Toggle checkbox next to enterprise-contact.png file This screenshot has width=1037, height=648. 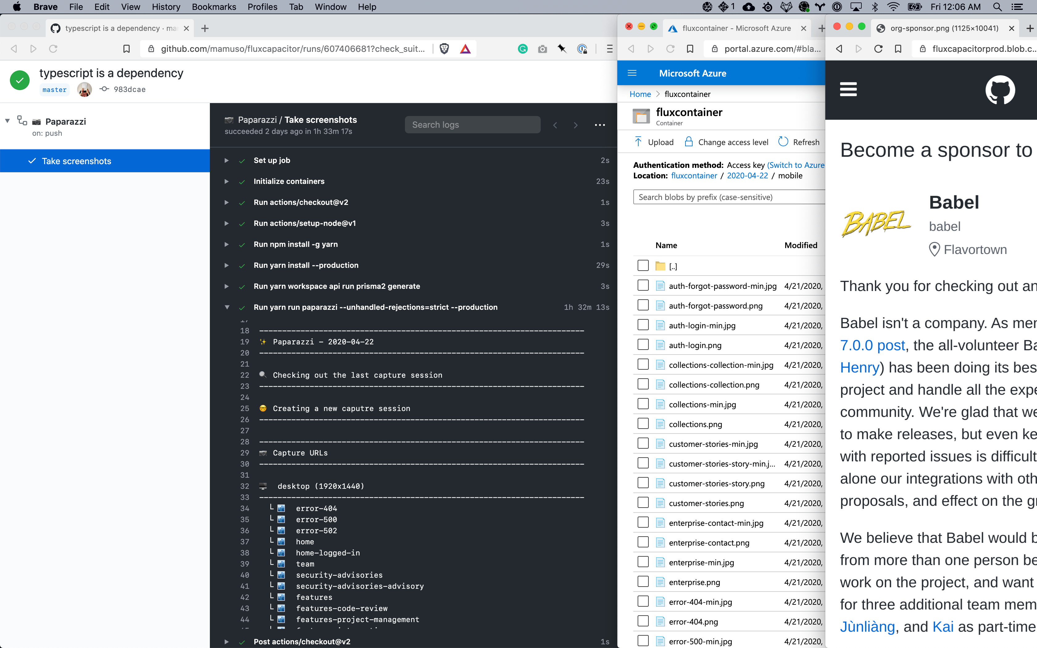tap(641, 542)
